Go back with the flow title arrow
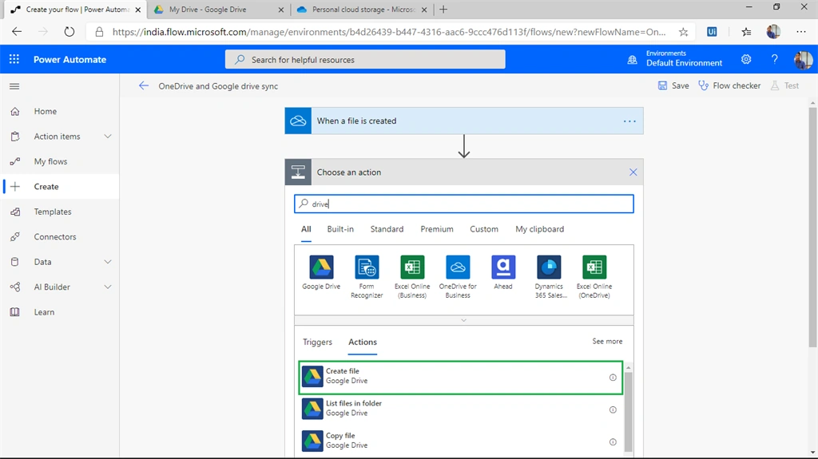Screen dimensions: 818x459 point(144,86)
